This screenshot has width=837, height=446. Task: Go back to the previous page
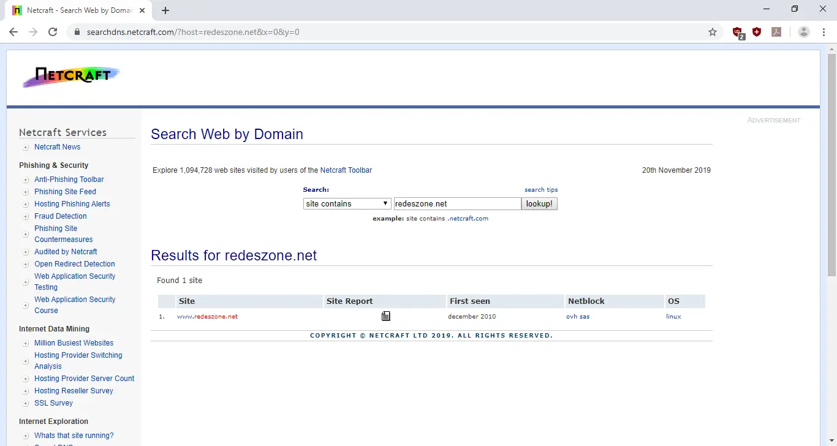coord(13,32)
